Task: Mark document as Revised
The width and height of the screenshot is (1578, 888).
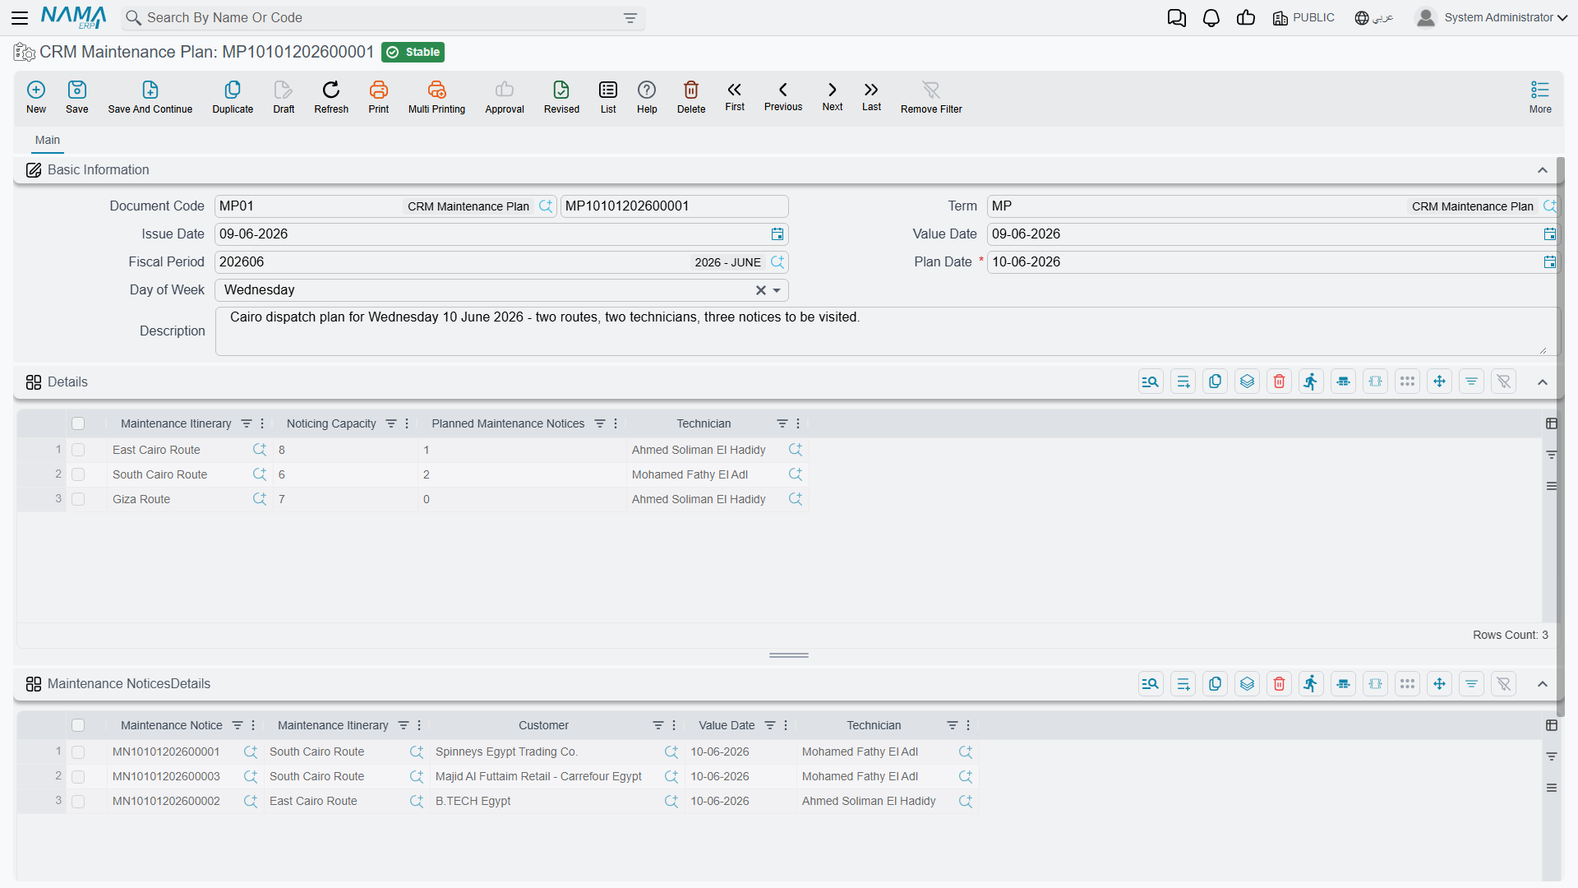Action: (x=561, y=96)
